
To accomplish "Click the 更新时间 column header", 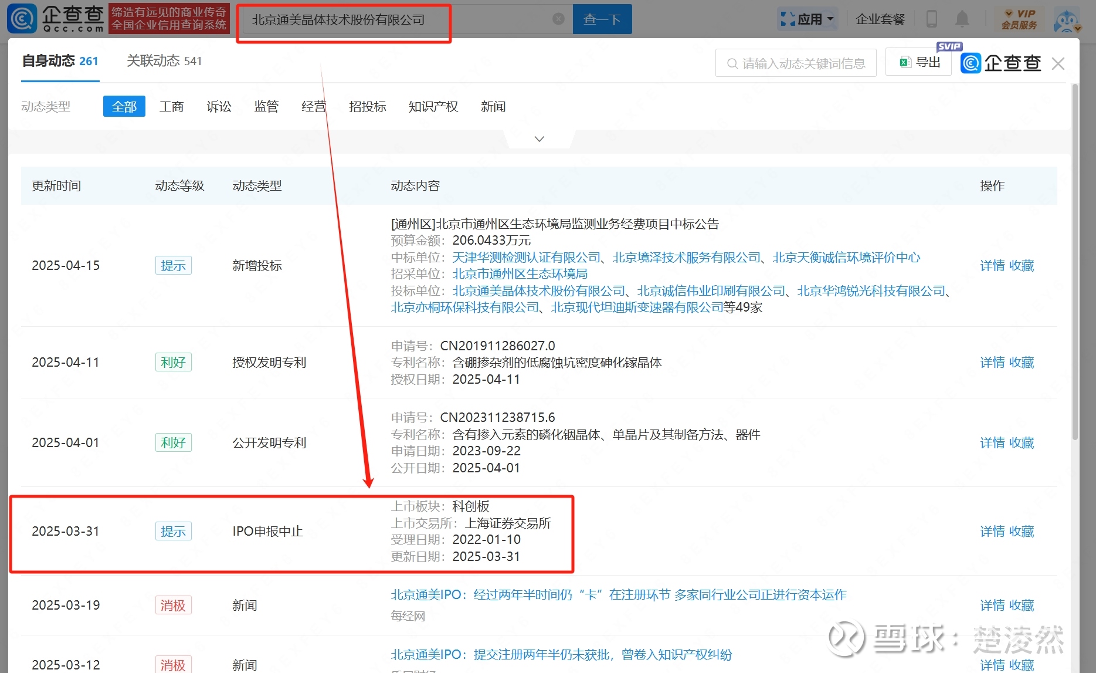I will click(56, 186).
